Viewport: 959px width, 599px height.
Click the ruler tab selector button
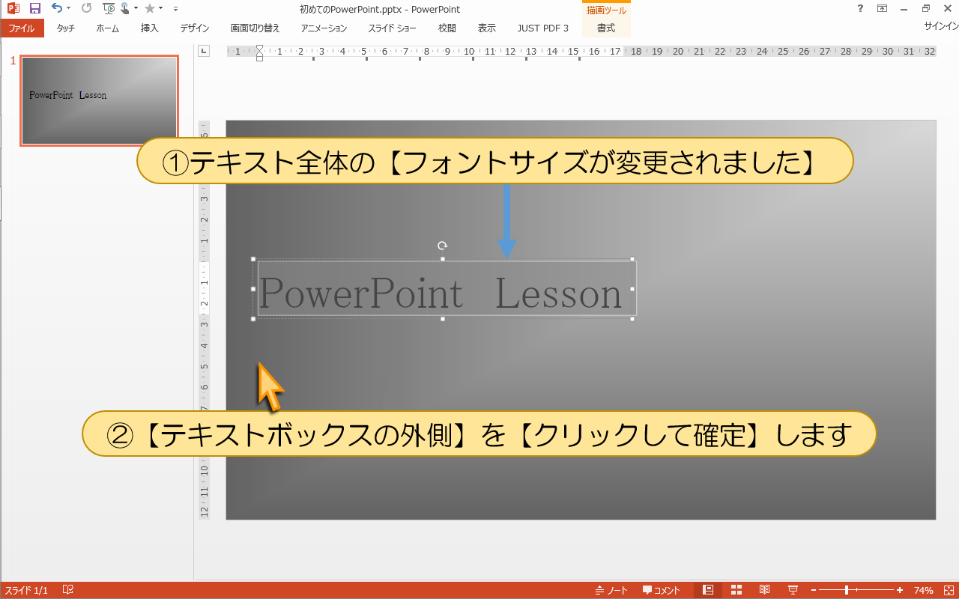(x=203, y=51)
